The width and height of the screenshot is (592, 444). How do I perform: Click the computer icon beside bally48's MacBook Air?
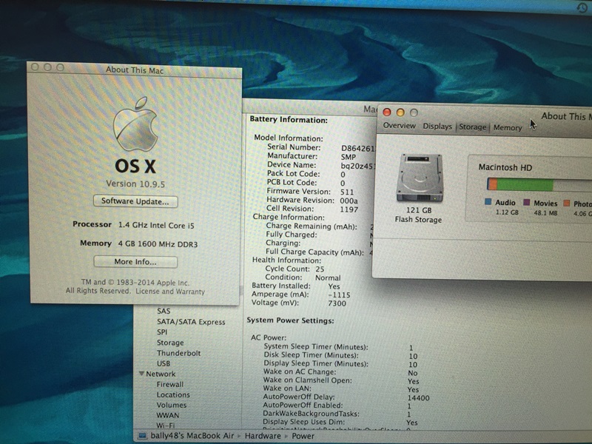[142, 436]
